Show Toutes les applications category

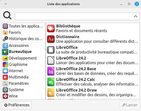23,26
